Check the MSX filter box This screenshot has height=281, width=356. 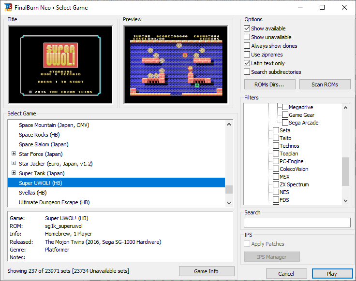click(276, 176)
